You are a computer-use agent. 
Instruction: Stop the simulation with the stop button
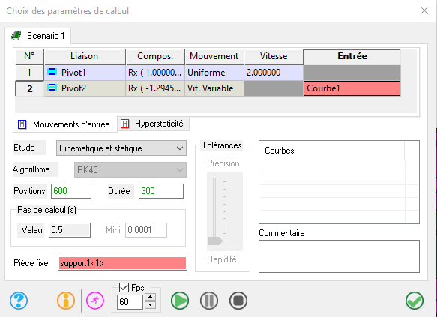pos(238,301)
